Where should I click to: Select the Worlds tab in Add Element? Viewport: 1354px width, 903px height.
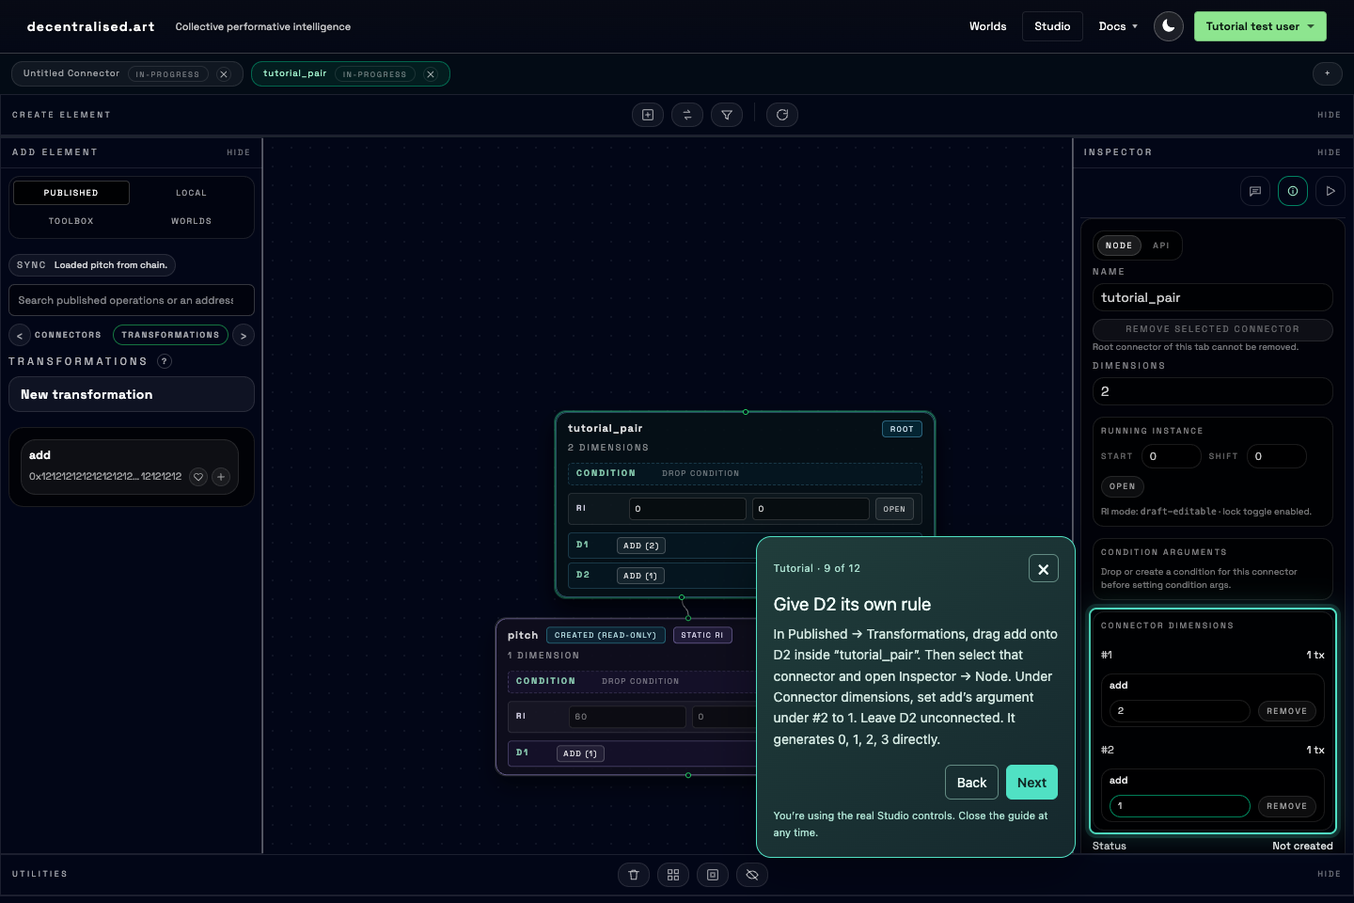(191, 221)
